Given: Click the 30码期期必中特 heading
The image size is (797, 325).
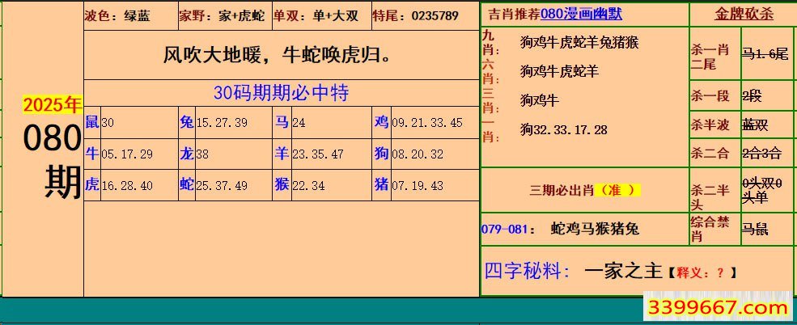Looking at the screenshot, I should click(x=281, y=93).
